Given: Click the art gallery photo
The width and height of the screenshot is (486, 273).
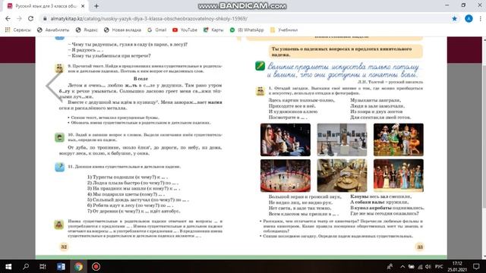Looking at the screenshot, I should [342, 140].
